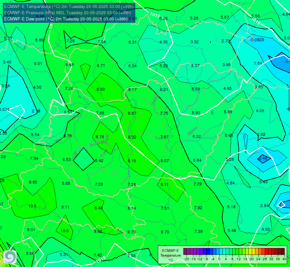Click the -0.0823 dew point value

pyautogui.click(x=257, y=40)
